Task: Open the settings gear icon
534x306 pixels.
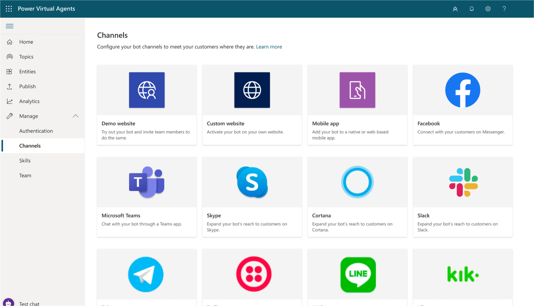Action: 488,9
